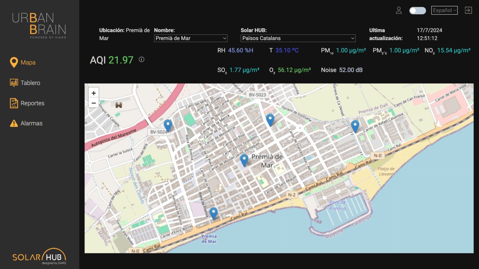Click the Reportes document icon
The height and width of the screenshot is (269, 479).
click(14, 103)
